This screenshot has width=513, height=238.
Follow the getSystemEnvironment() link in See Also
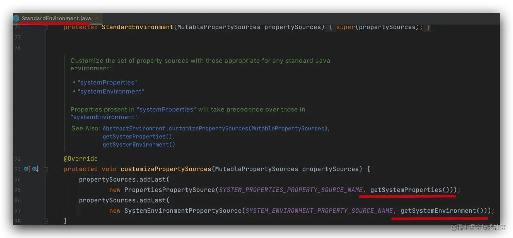click(x=139, y=145)
